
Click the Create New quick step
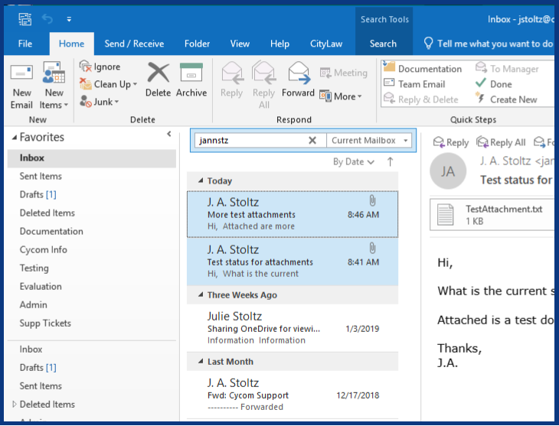(506, 99)
